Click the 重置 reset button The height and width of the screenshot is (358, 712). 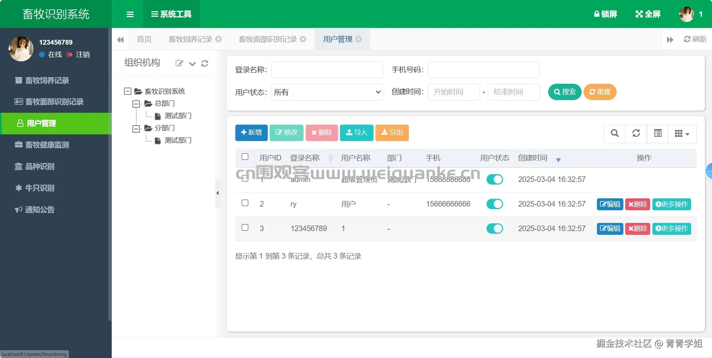click(x=600, y=92)
